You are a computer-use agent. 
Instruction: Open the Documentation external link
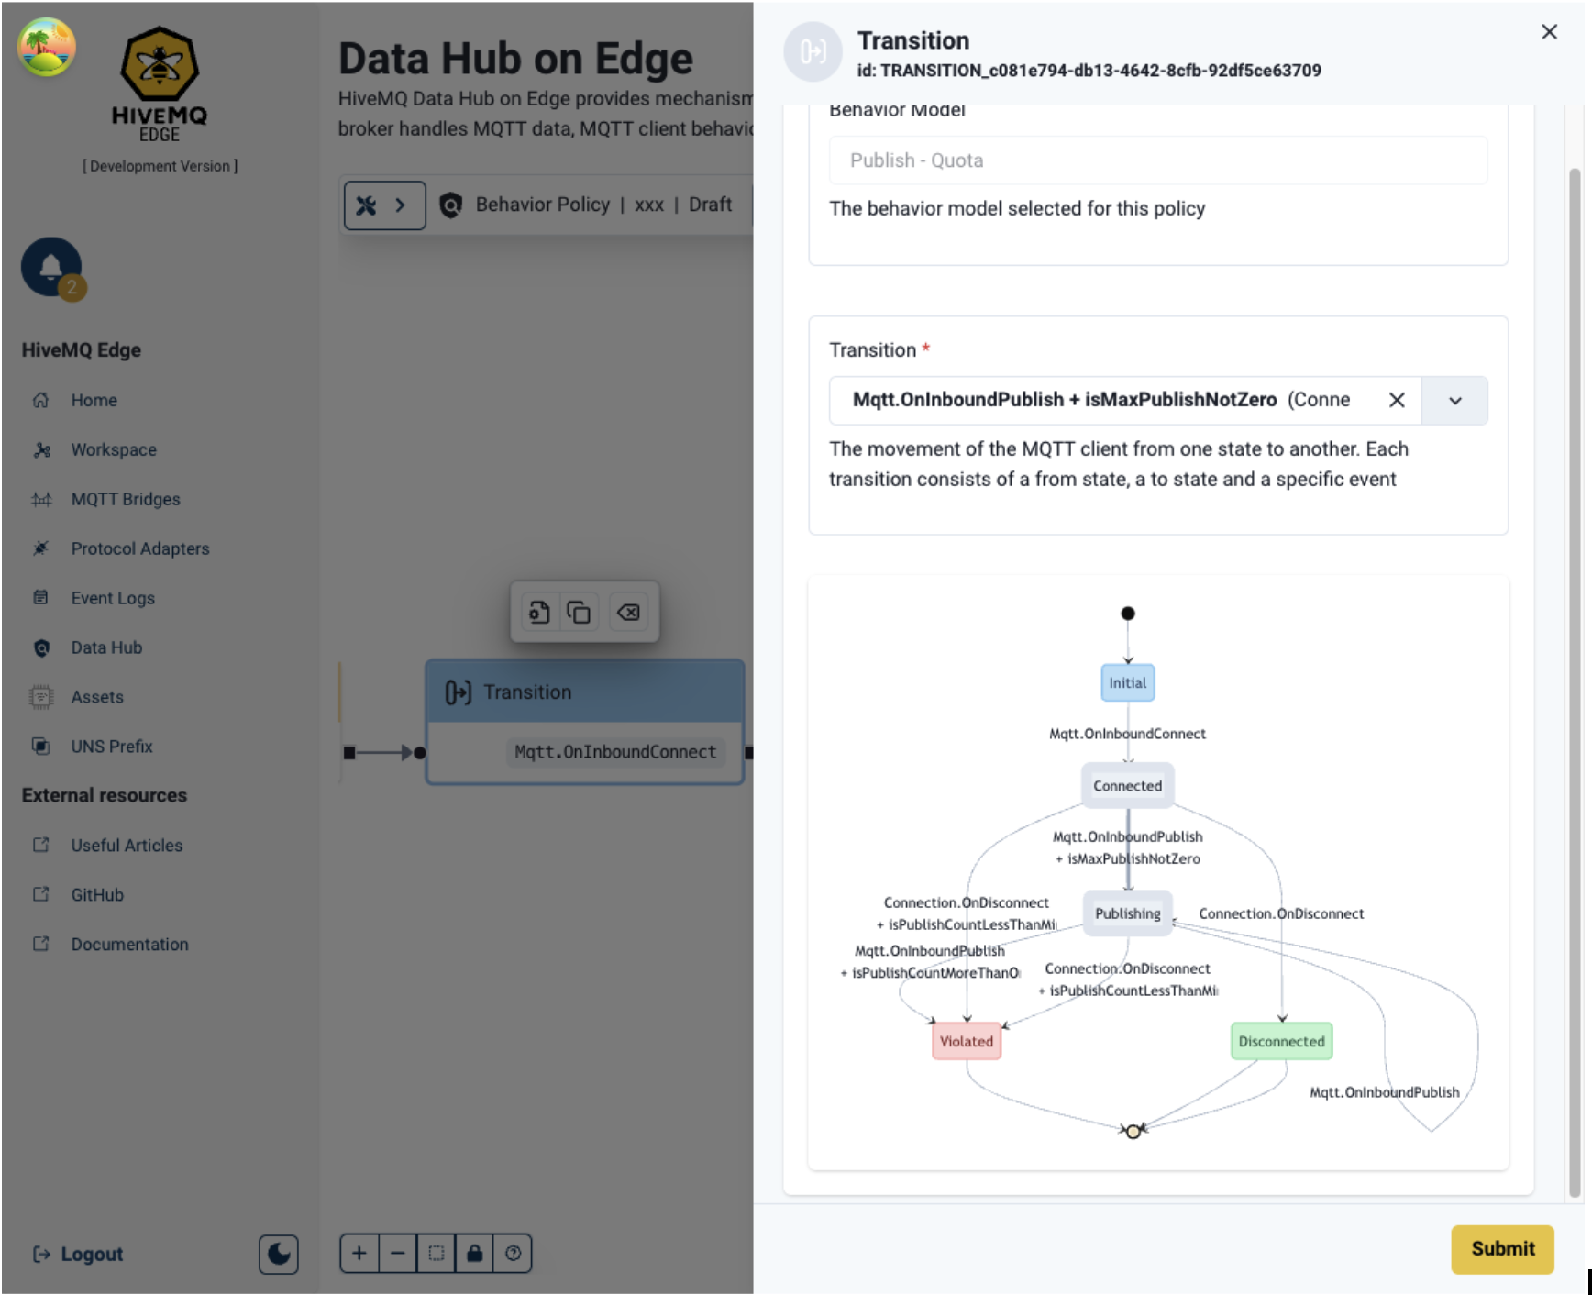click(x=129, y=944)
